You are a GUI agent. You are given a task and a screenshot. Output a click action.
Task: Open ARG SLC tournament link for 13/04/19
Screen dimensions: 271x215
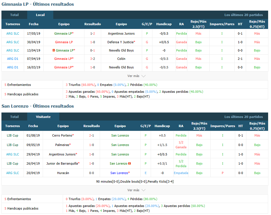pyautogui.click(x=13, y=50)
